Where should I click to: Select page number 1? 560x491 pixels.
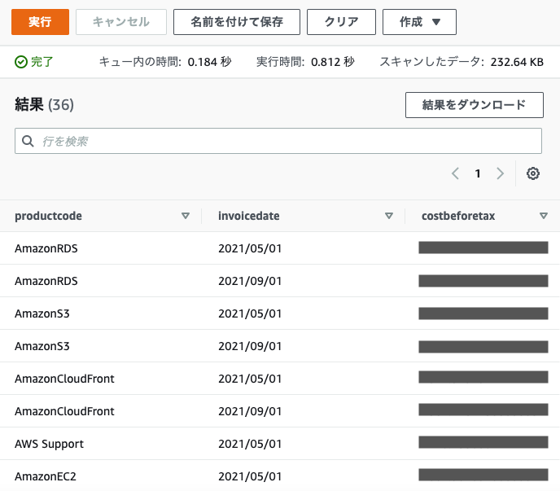(x=478, y=173)
